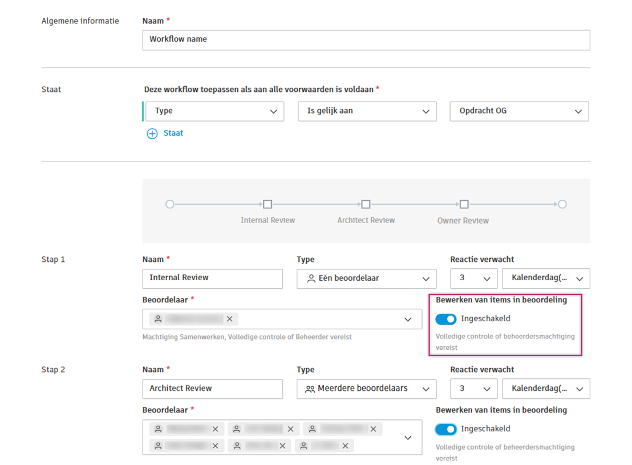This screenshot has width=632, height=465.
Task: Click the Owner Review square in the diagram
Action: coord(463,204)
